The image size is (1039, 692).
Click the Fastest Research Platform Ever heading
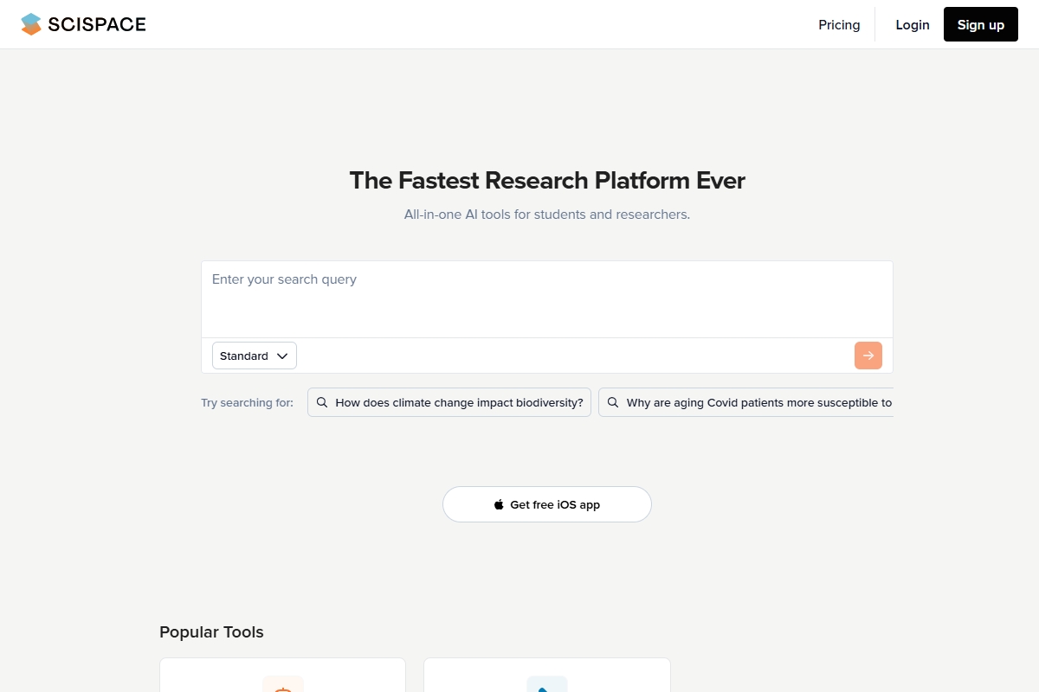(546, 180)
